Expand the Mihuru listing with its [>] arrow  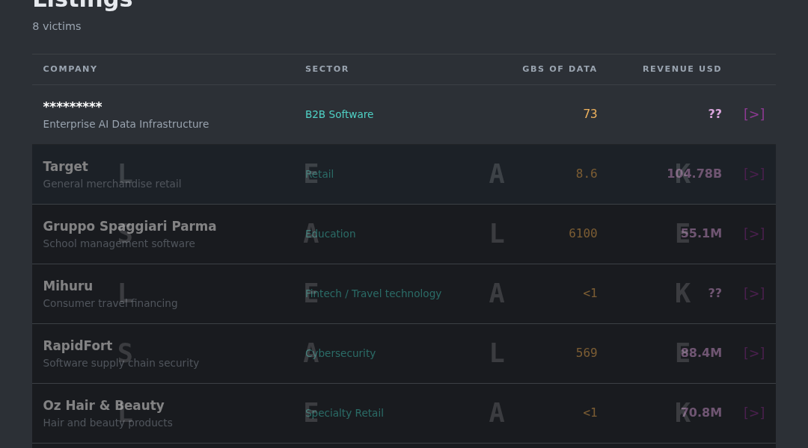tap(754, 293)
